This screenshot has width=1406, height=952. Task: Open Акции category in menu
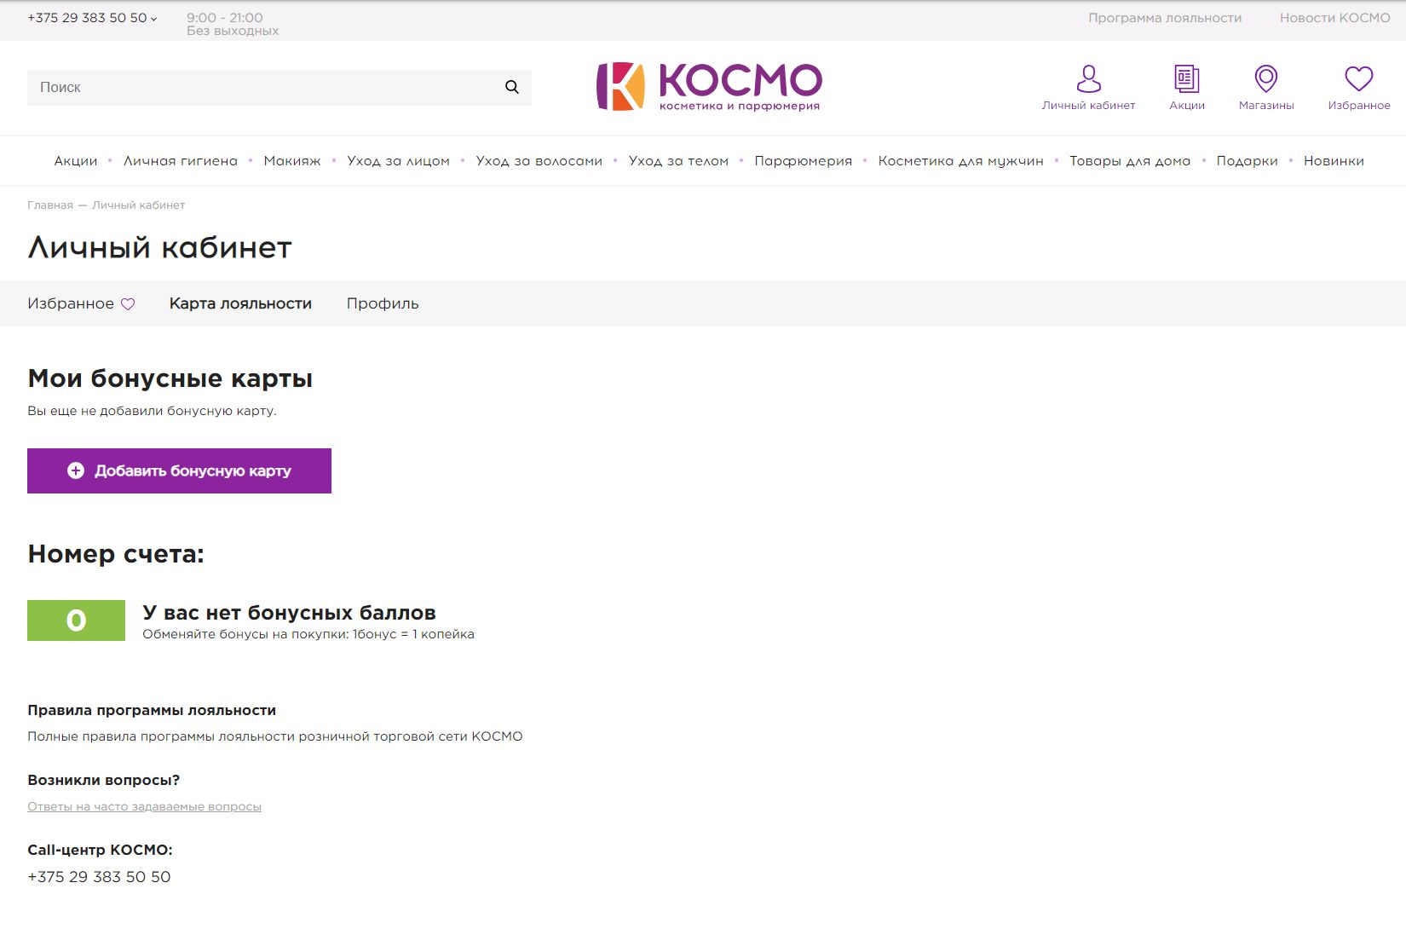point(76,160)
